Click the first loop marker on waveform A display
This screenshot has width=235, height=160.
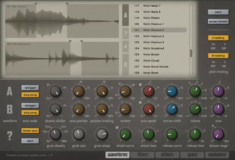[36, 3]
